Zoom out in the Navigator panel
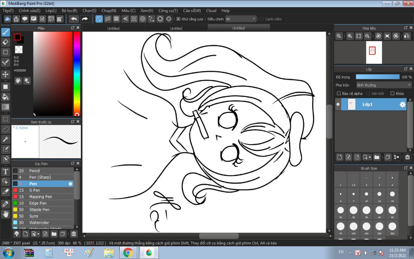414x259 pixels. pyautogui.click(x=367, y=36)
